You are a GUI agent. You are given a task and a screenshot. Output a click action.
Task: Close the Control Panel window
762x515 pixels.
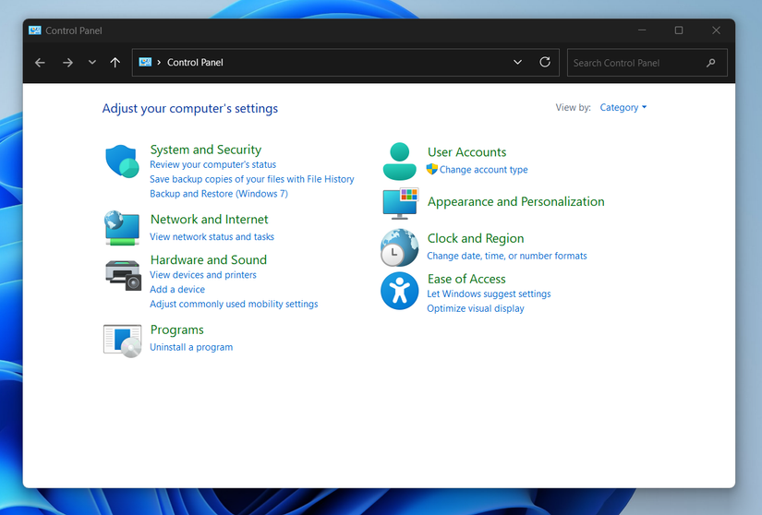(x=717, y=30)
